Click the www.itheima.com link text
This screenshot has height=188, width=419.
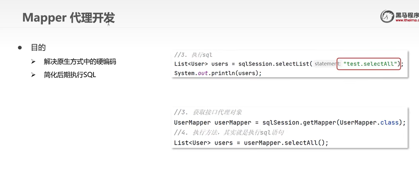407,20
